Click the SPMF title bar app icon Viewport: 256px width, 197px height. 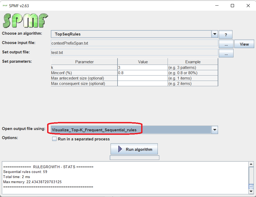5,6
